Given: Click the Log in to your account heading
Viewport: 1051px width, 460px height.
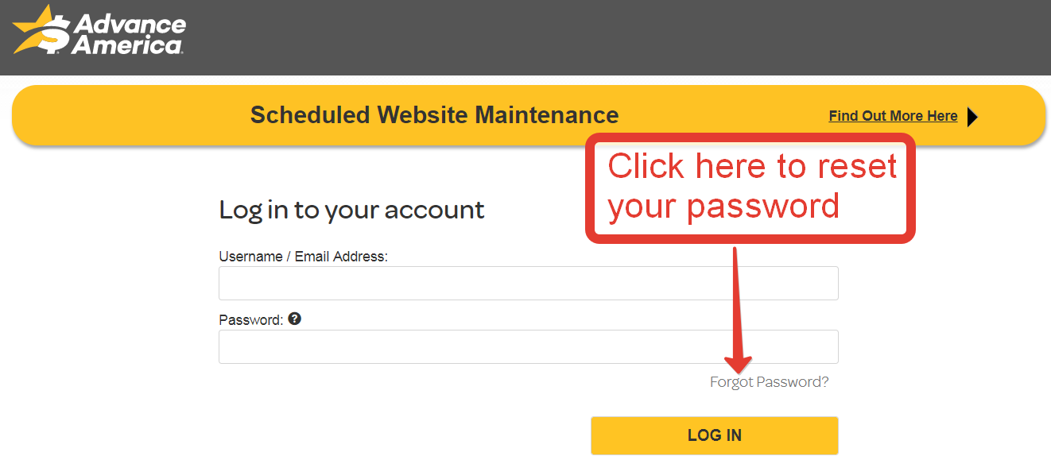Looking at the screenshot, I should pos(351,210).
